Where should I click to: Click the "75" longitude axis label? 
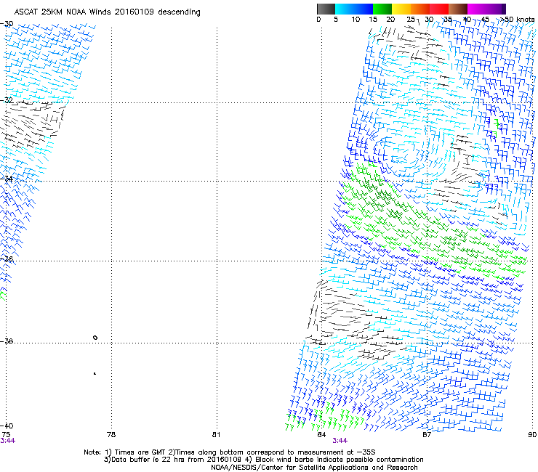tap(6, 434)
